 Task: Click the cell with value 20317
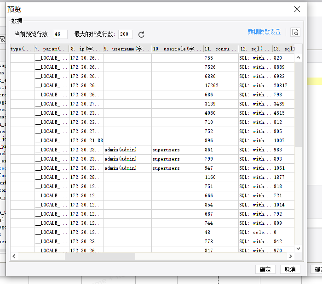click(x=284, y=85)
